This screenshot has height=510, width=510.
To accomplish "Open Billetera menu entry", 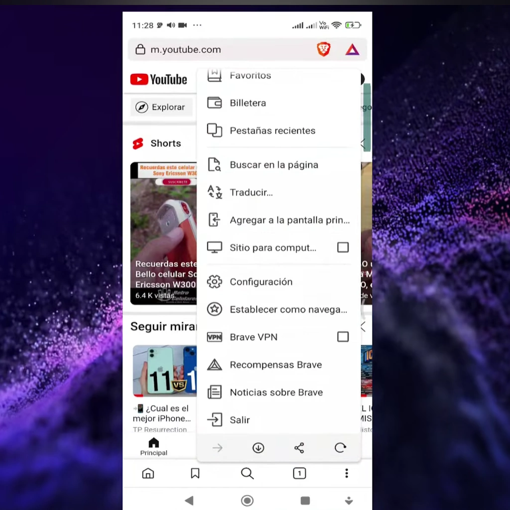I will point(279,103).
